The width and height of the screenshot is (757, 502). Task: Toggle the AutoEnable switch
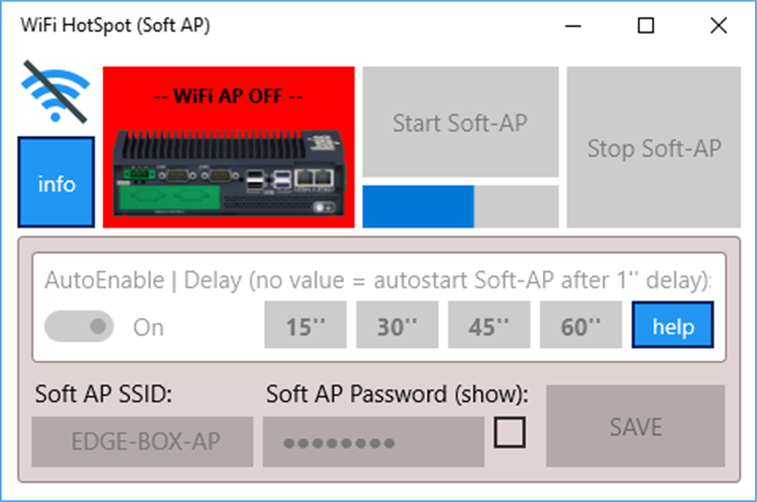(x=79, y=325)
